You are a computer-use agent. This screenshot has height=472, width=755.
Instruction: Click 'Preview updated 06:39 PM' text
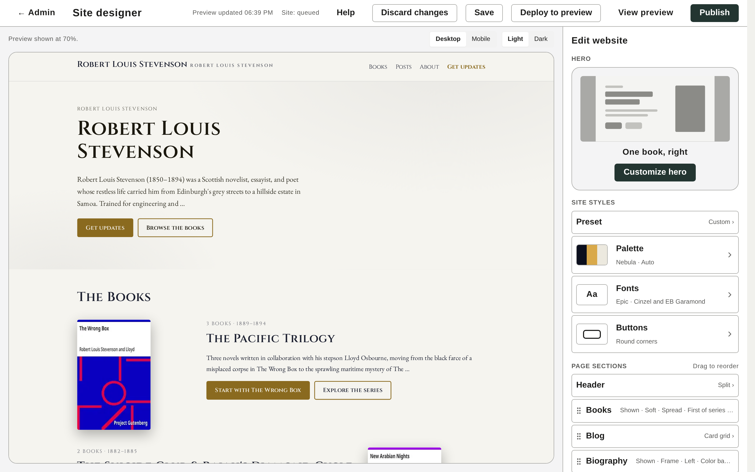point(233,13)
